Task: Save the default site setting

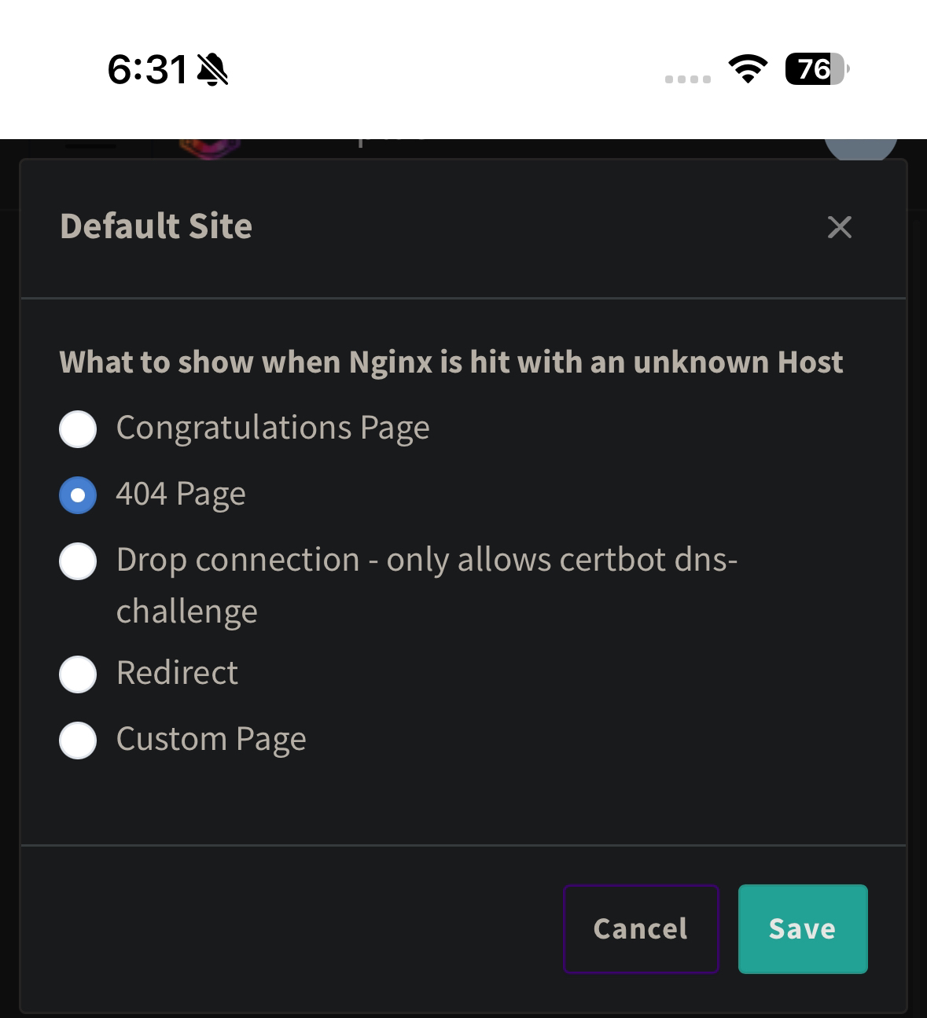Action: pos(802,928)
